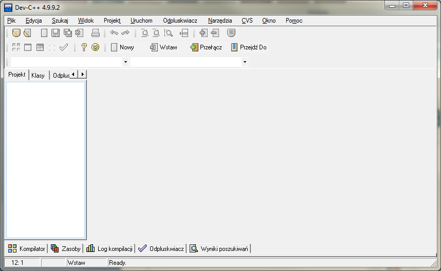
Task: Click the Nowy toolbar button
Action: (x=123, y=47)
